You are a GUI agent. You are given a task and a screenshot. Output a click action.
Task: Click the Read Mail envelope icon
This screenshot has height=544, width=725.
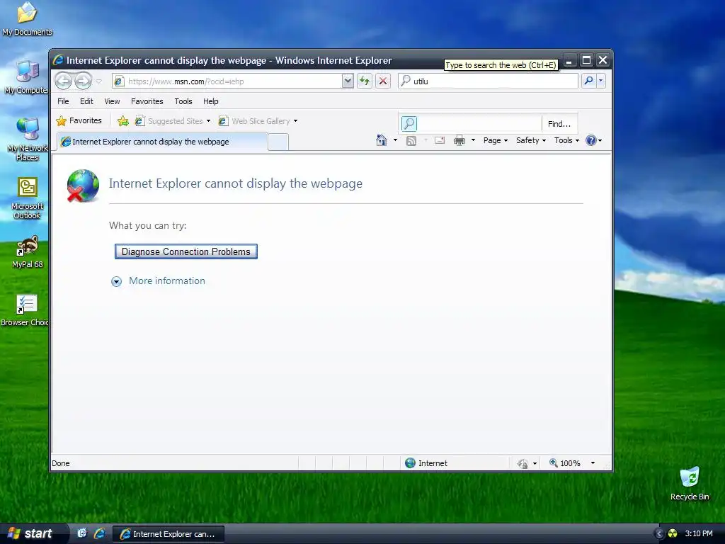click(440, 141)
